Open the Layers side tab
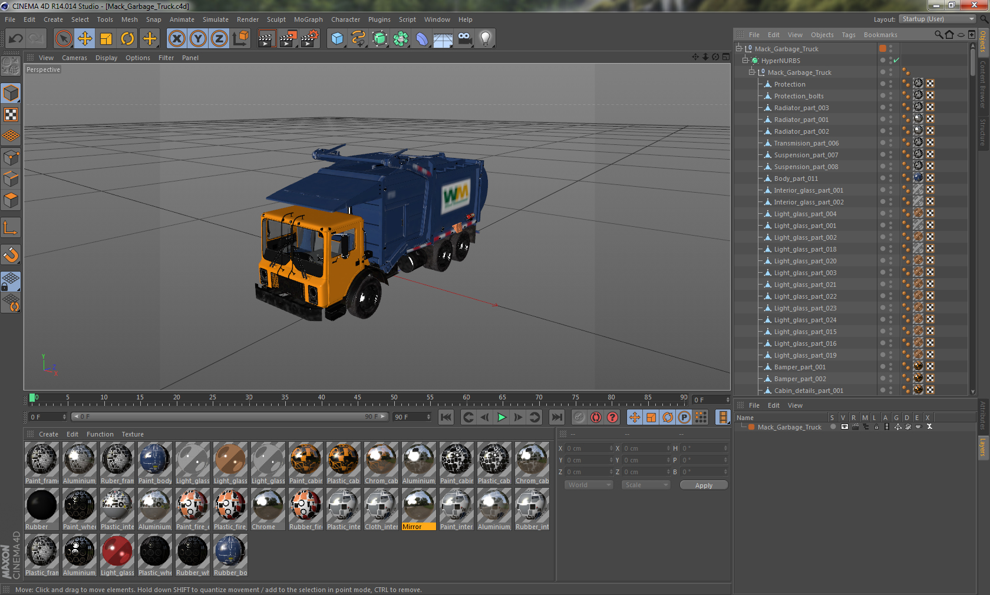 [x=983, y=447]
